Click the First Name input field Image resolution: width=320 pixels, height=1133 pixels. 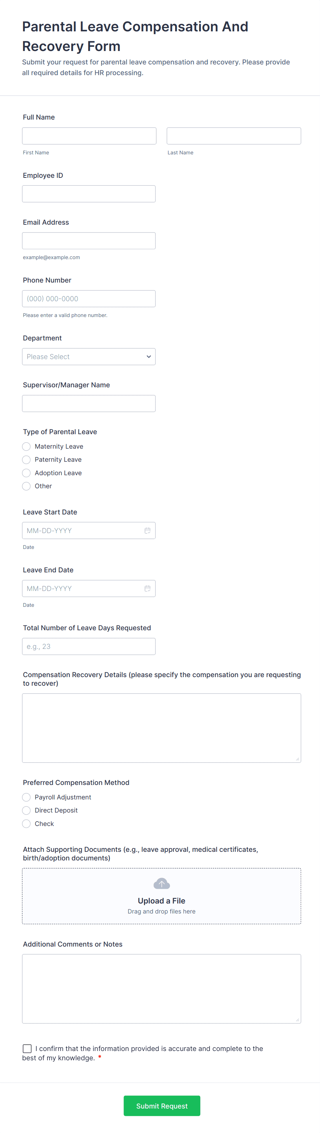[89, 136]
